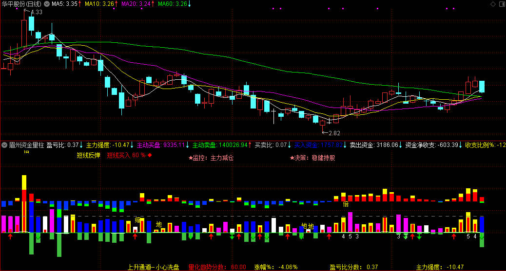Image resolution: width=506 pixels, height=271 pixels.
Task: Open the dropdown arrow beside 华平股份(日线)
Action: [x=47, y=4]
